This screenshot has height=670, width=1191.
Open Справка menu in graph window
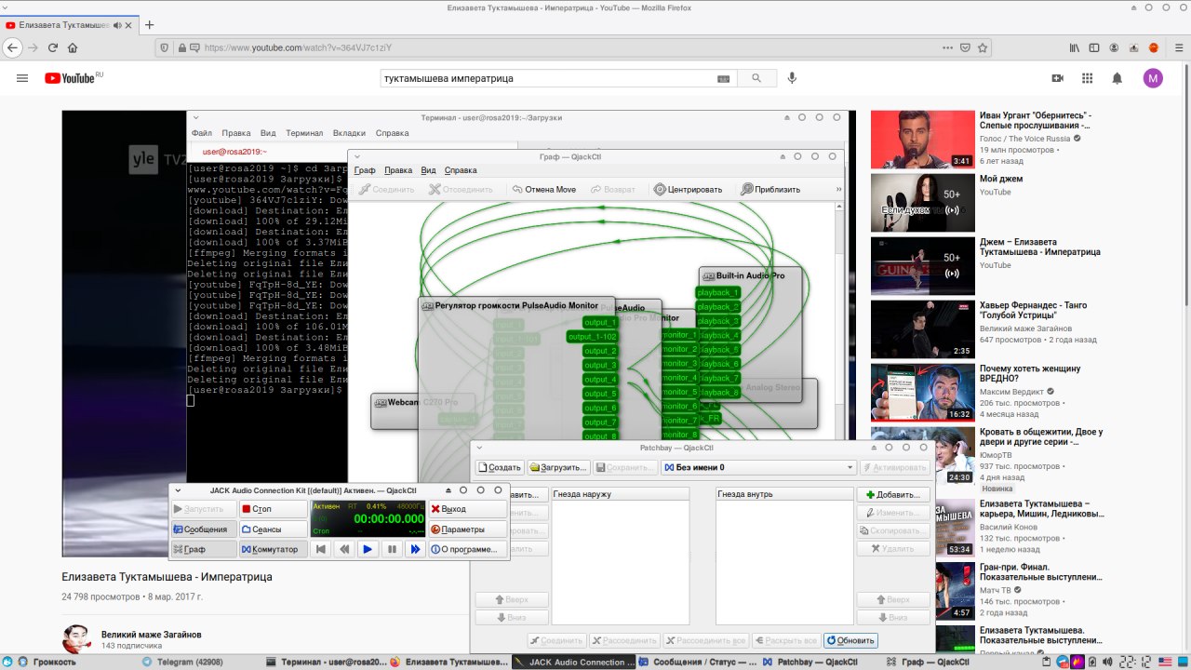[x=461, y=170]
